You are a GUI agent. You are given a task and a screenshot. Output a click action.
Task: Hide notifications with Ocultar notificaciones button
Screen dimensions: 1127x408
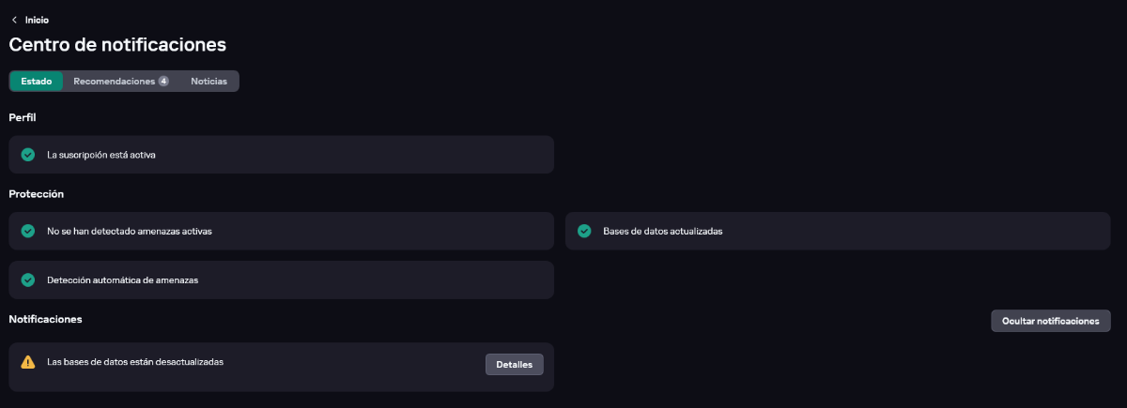coord(1050,321)
